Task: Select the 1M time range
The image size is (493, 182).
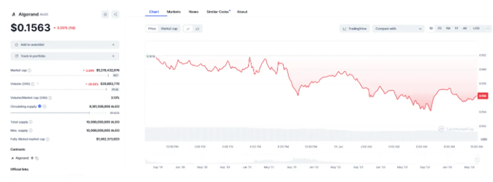Action: click(448, 28)
